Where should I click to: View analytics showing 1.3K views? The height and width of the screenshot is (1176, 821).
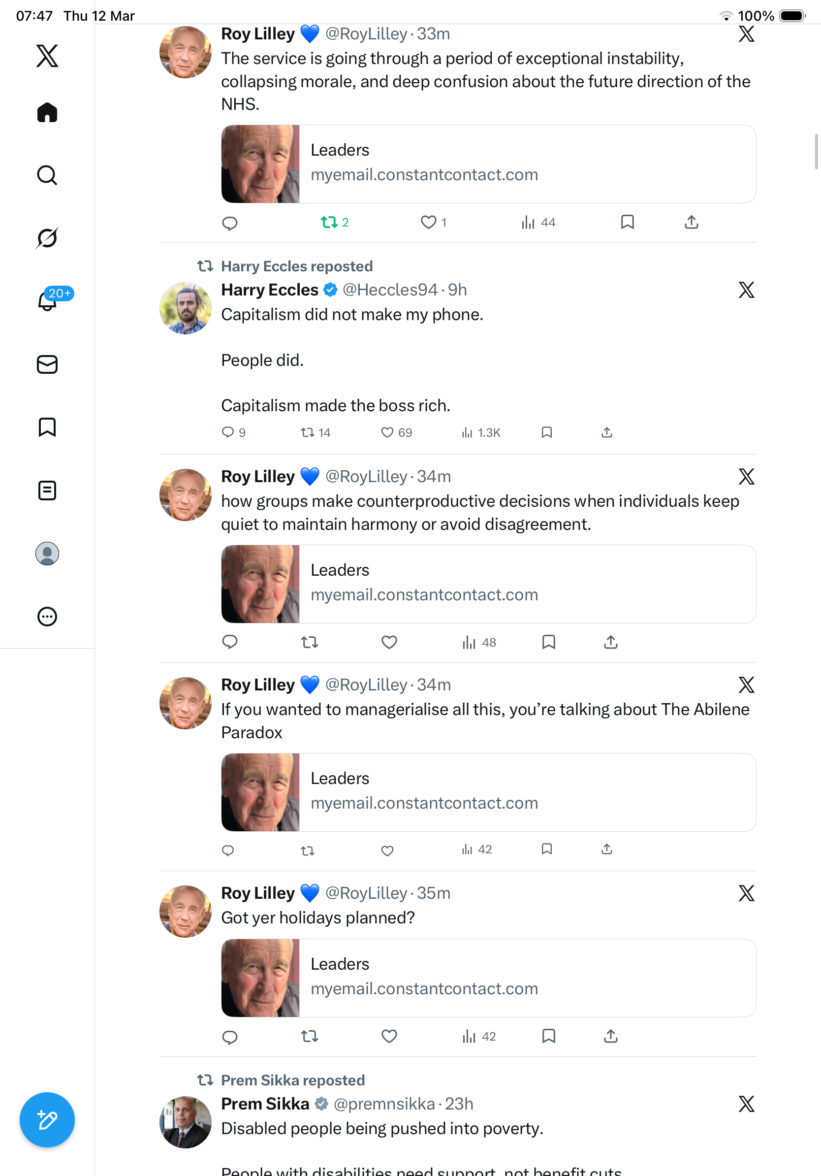coord(480,433)
